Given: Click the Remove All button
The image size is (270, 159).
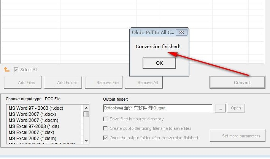Looking at the screenshot, I should coord(144,83).
